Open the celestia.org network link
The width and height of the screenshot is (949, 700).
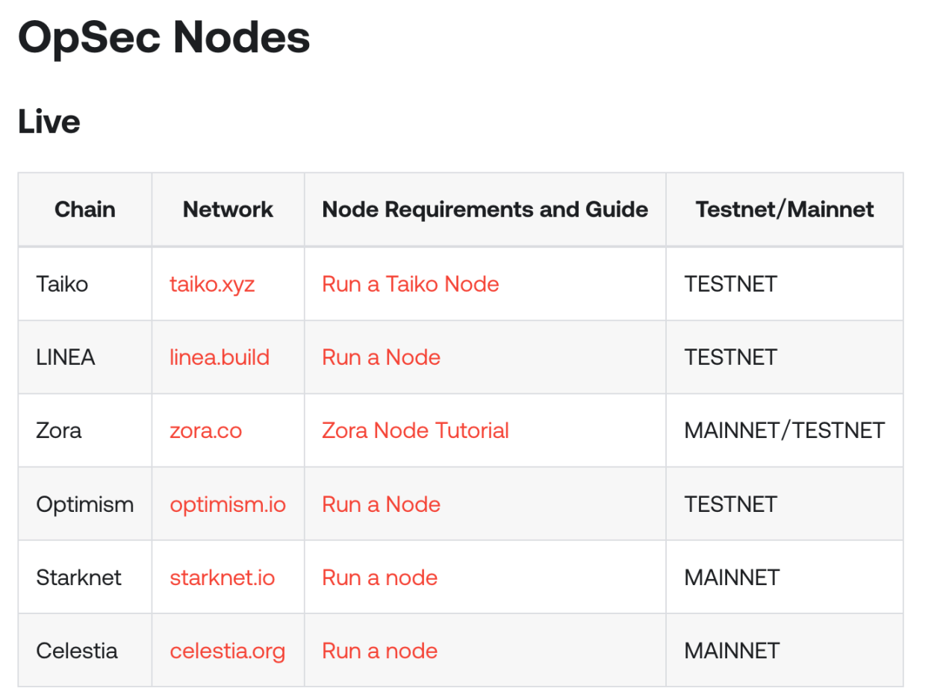227,651
